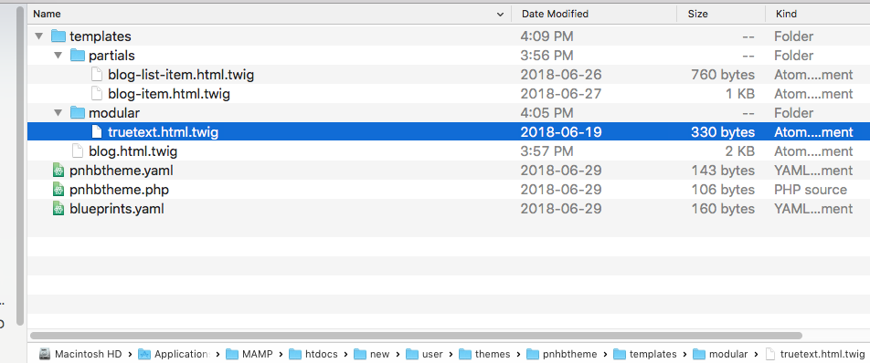Click the templates folder icon in list
The height and width of the screenshot is (363, 870).
click(x=58, y=36)
